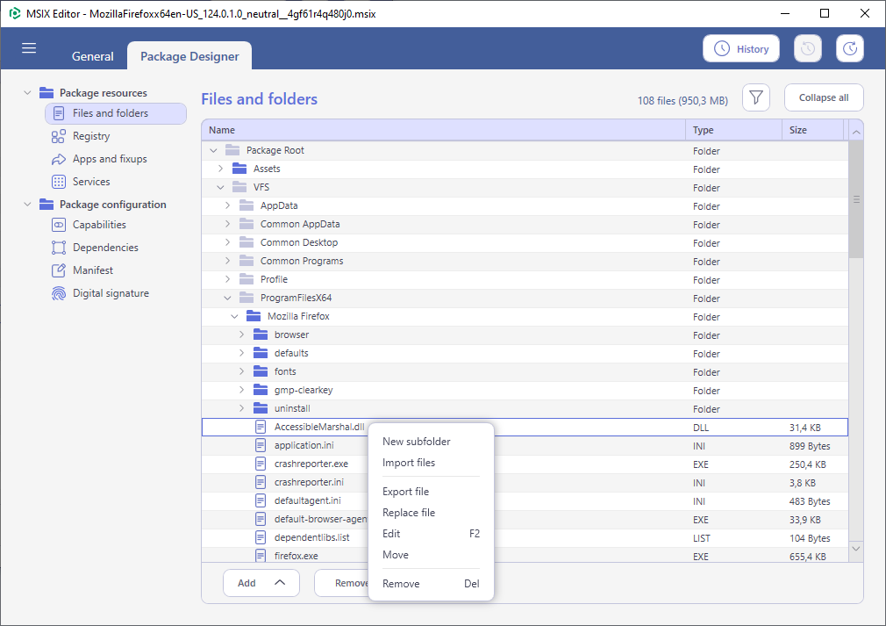
Task: Click the Package resources folder icon
Action: pos(46,93)
